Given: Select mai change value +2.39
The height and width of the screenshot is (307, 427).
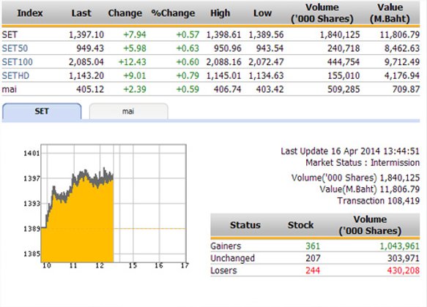Looking at the screenshot, I should tap(135, 89).
